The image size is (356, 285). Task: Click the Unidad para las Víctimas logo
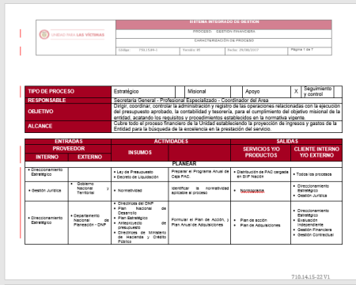(72, 35)
